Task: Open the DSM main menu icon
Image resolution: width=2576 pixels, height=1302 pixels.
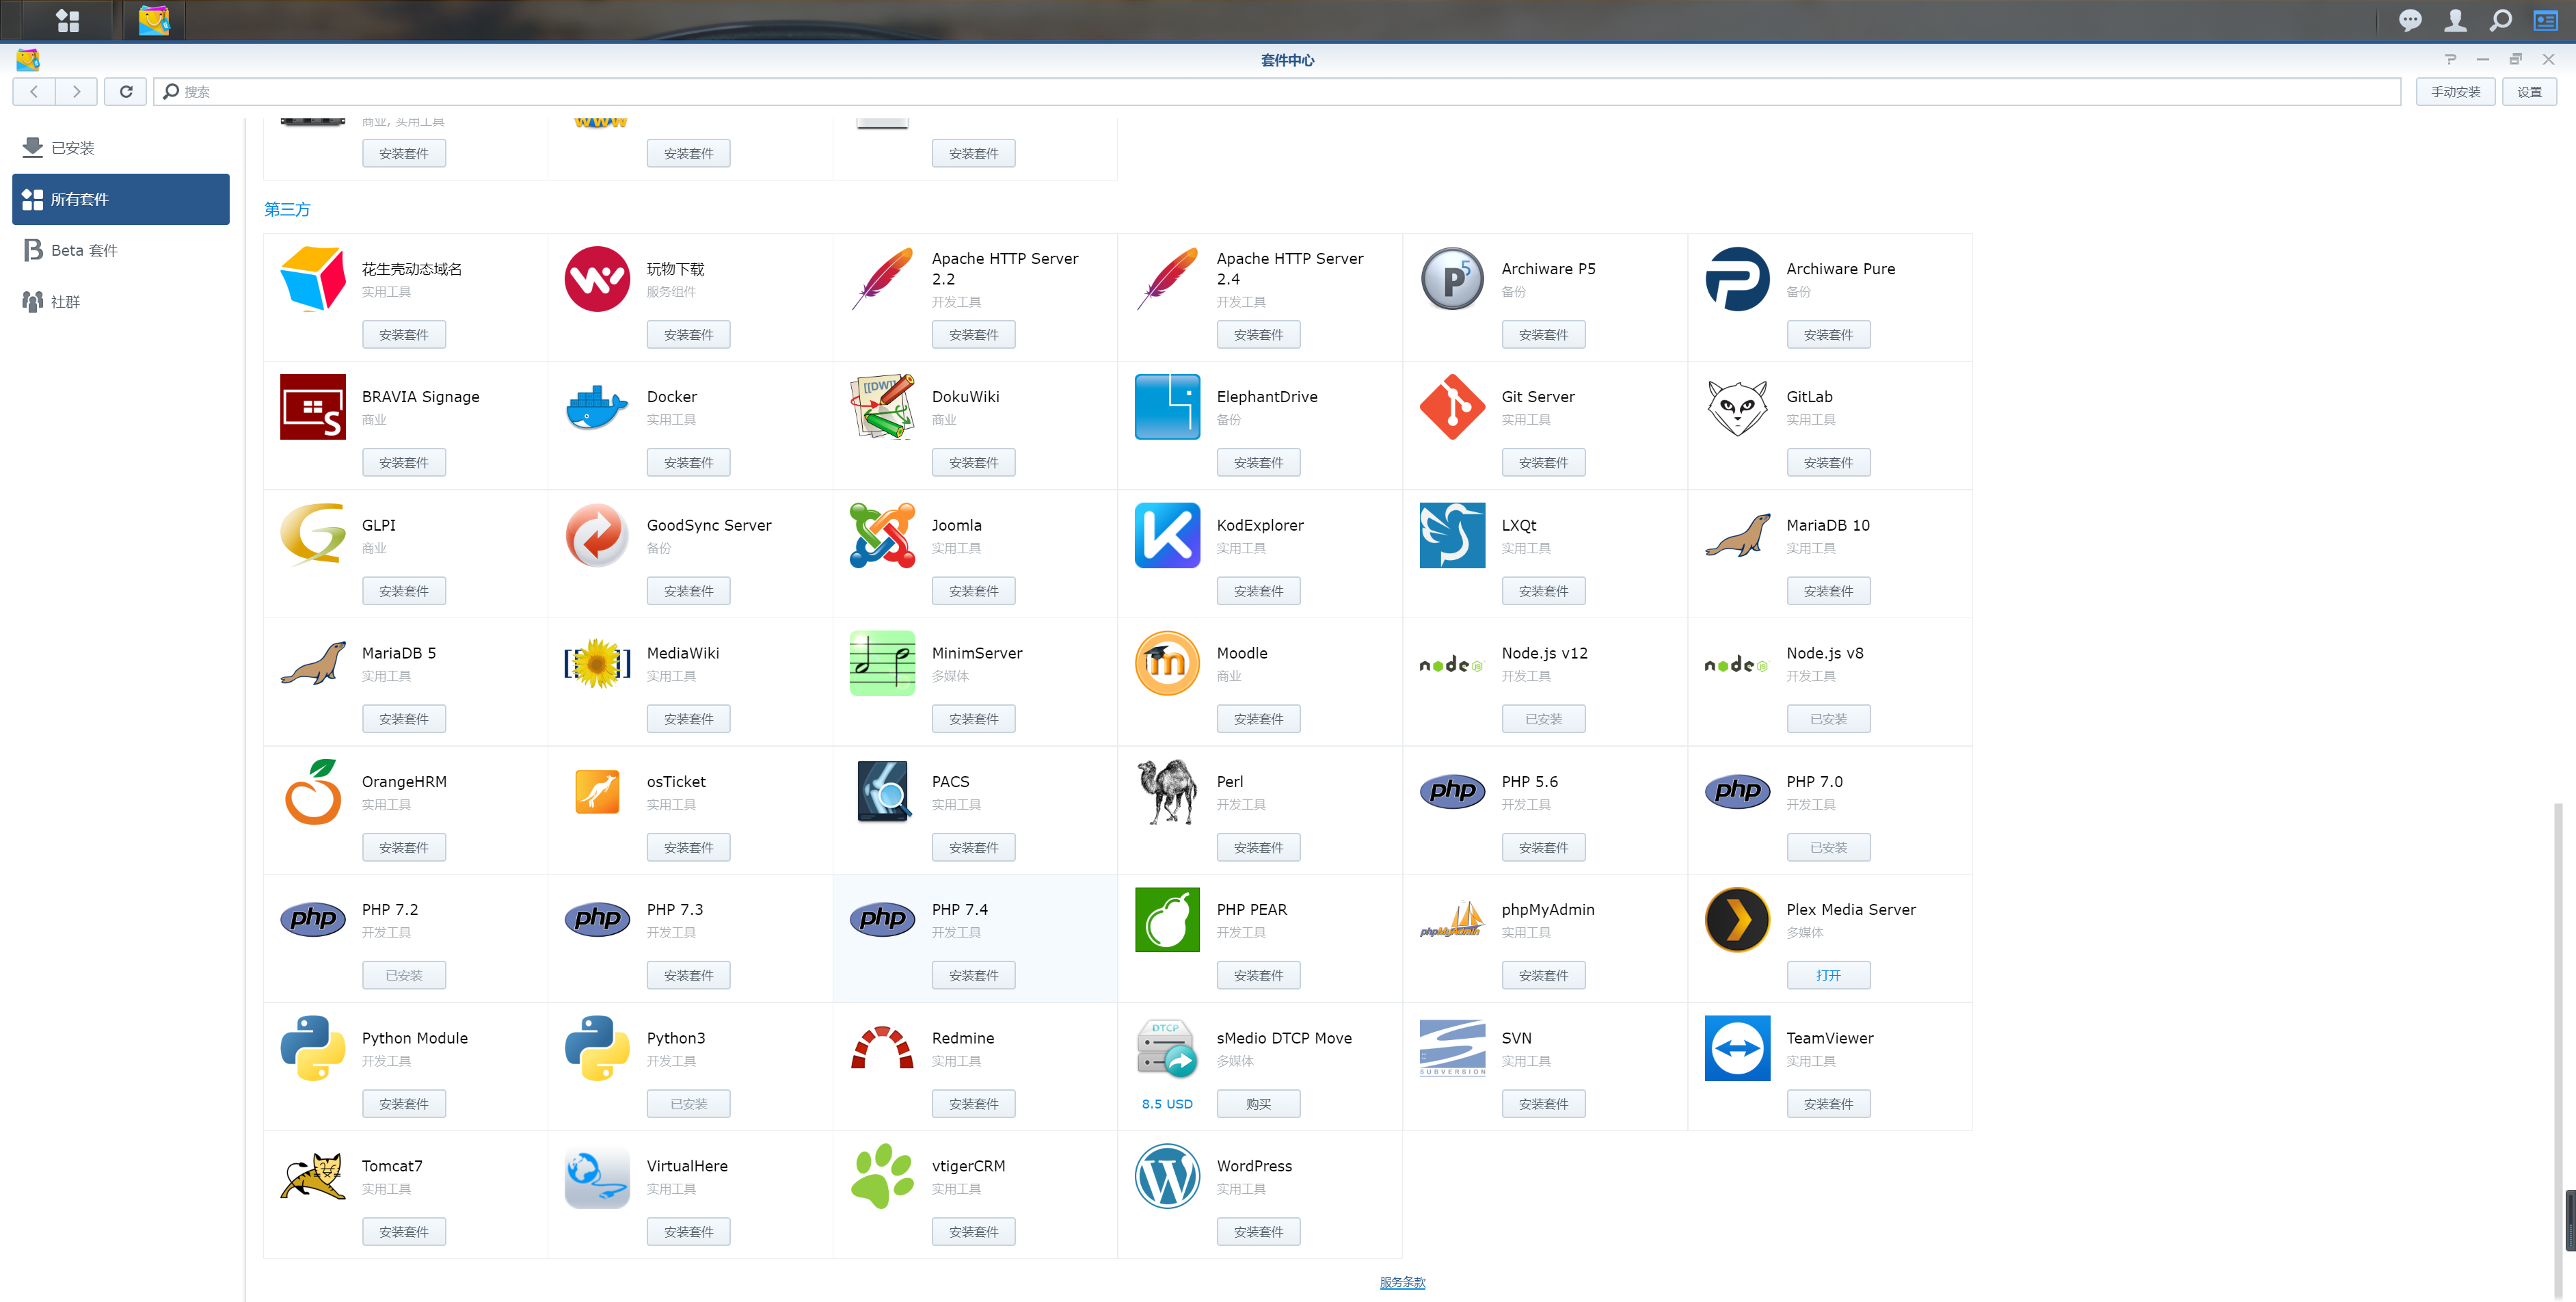Action: tap(67, 20)
